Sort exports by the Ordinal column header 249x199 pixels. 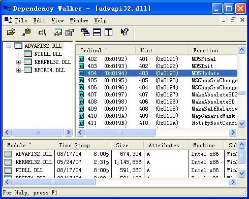[x=106, y=50]
